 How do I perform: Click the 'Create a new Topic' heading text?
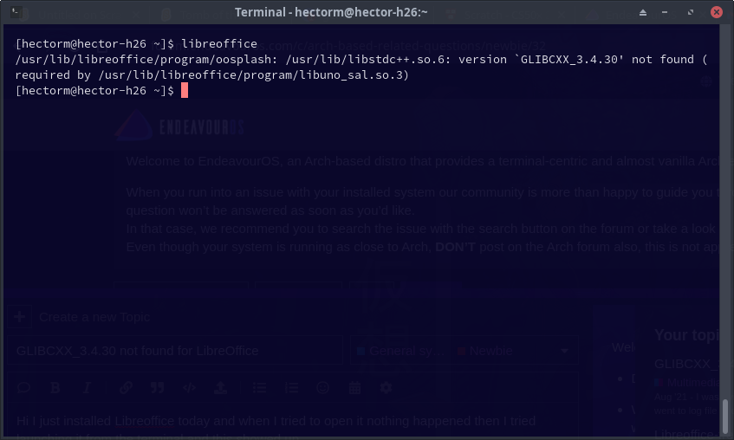[94, 317]
